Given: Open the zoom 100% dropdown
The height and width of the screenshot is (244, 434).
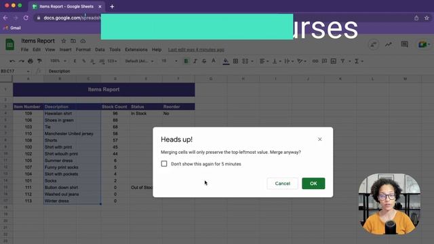Looking at the screenshot, I should 58,61.
